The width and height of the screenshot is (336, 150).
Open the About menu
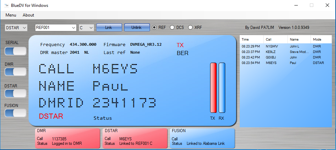coord(28,15)
